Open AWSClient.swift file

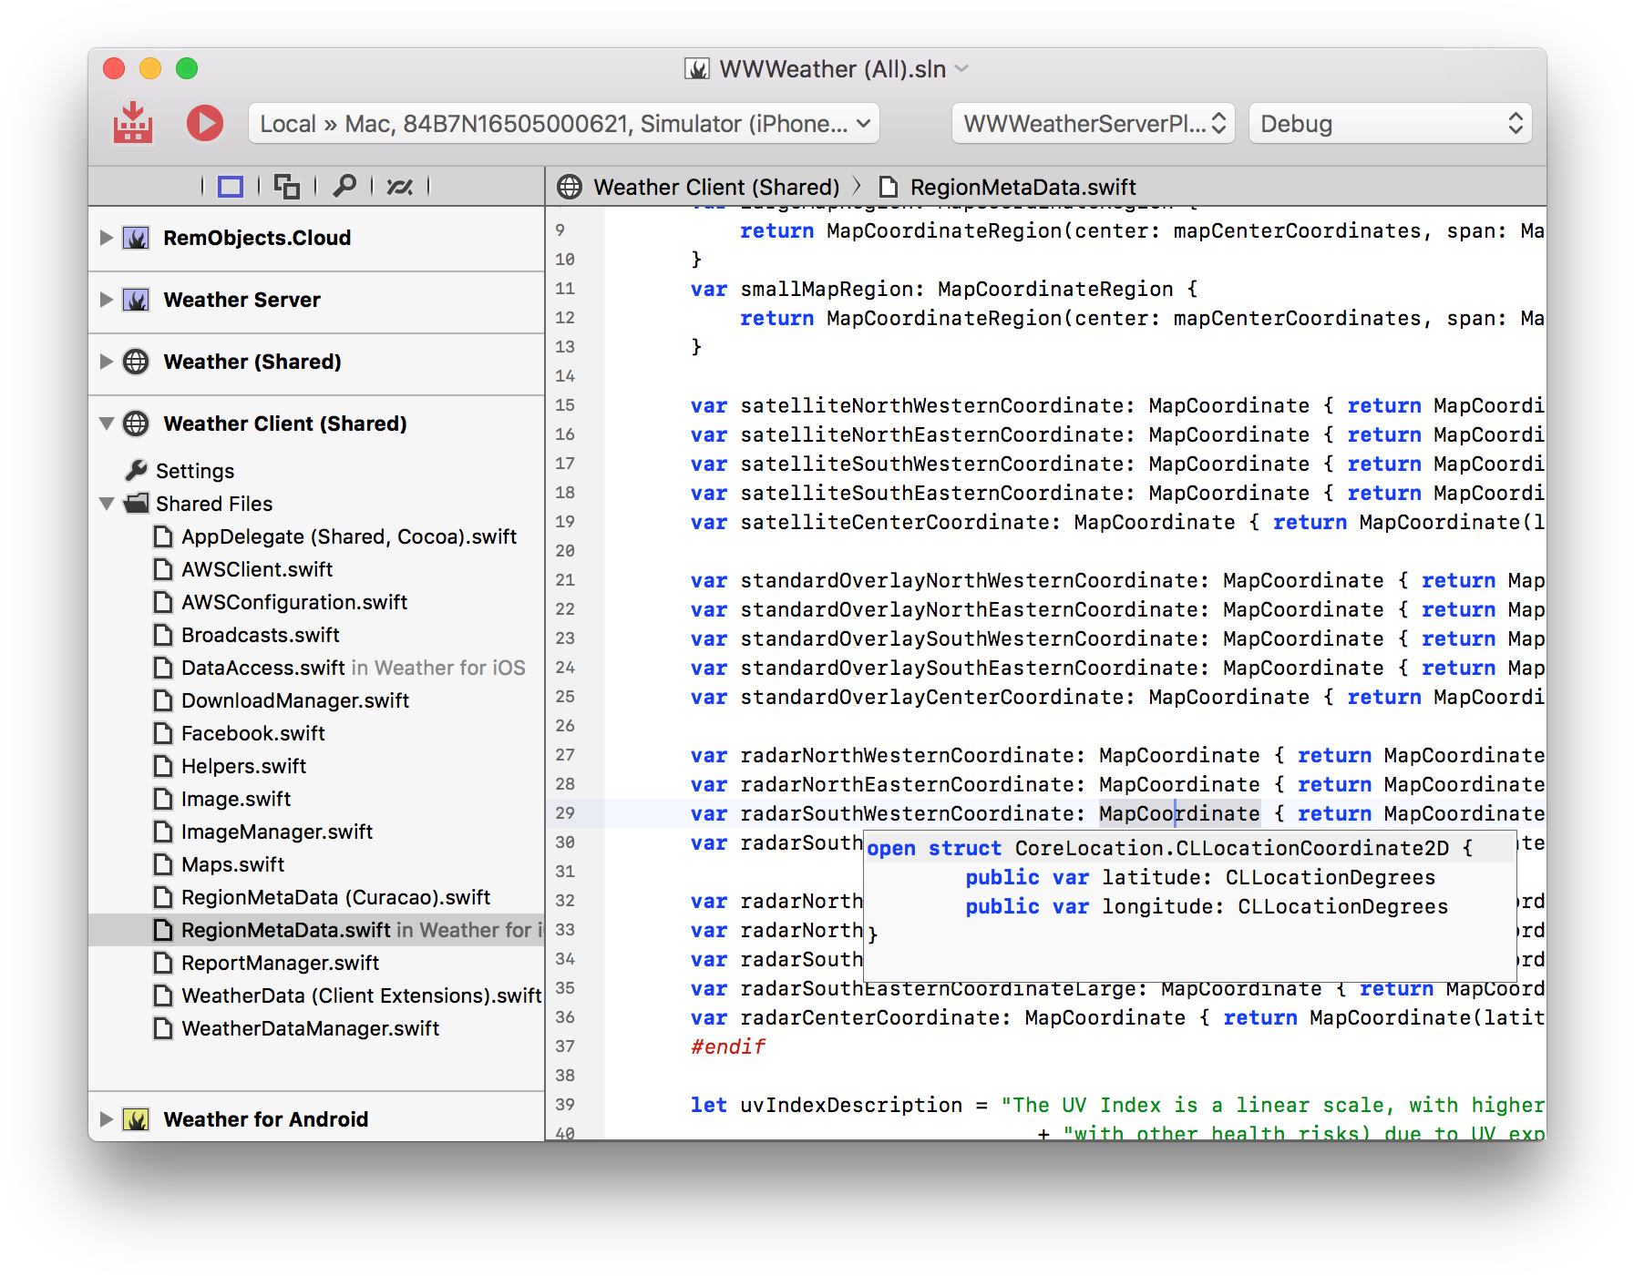pos(257,569)
